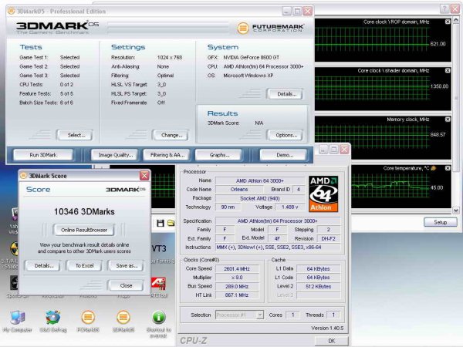The image size is (463, 347).
Task: Click the AMD Athlon 64 logo in CPU-Z
Action: [323, 194]
